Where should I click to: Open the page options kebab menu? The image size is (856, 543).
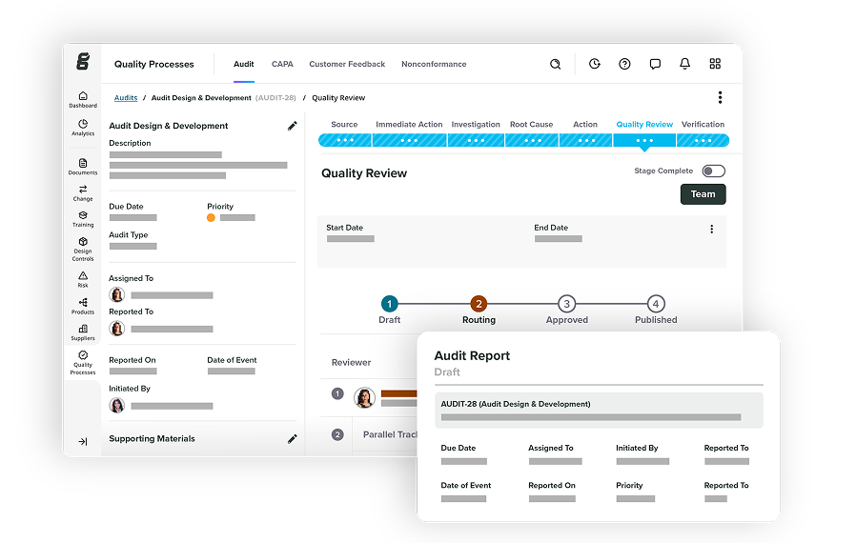coord(720,97)
